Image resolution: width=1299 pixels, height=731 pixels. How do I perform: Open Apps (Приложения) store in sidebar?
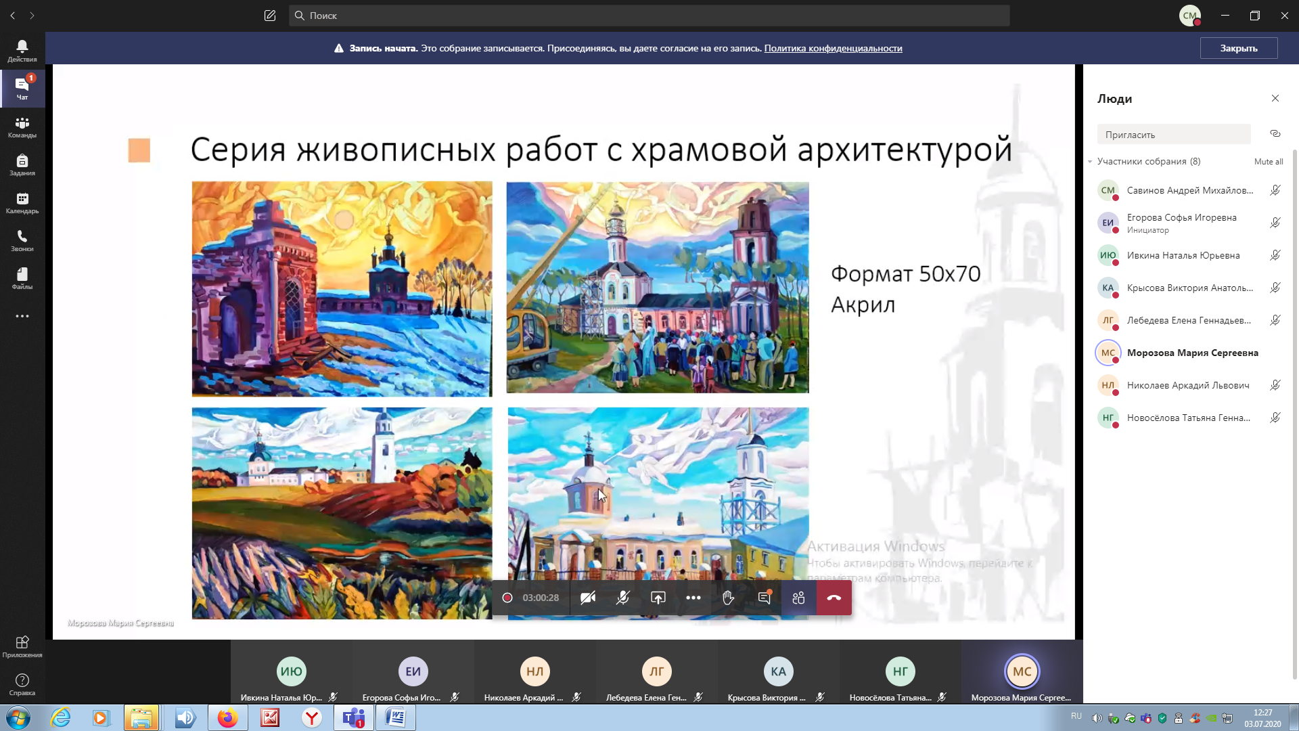tap(22, 646)
